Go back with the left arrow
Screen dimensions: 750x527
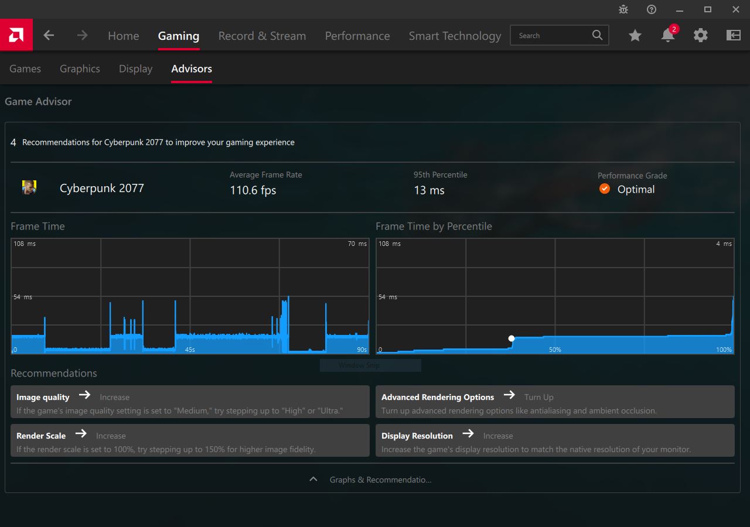(49, 35)
